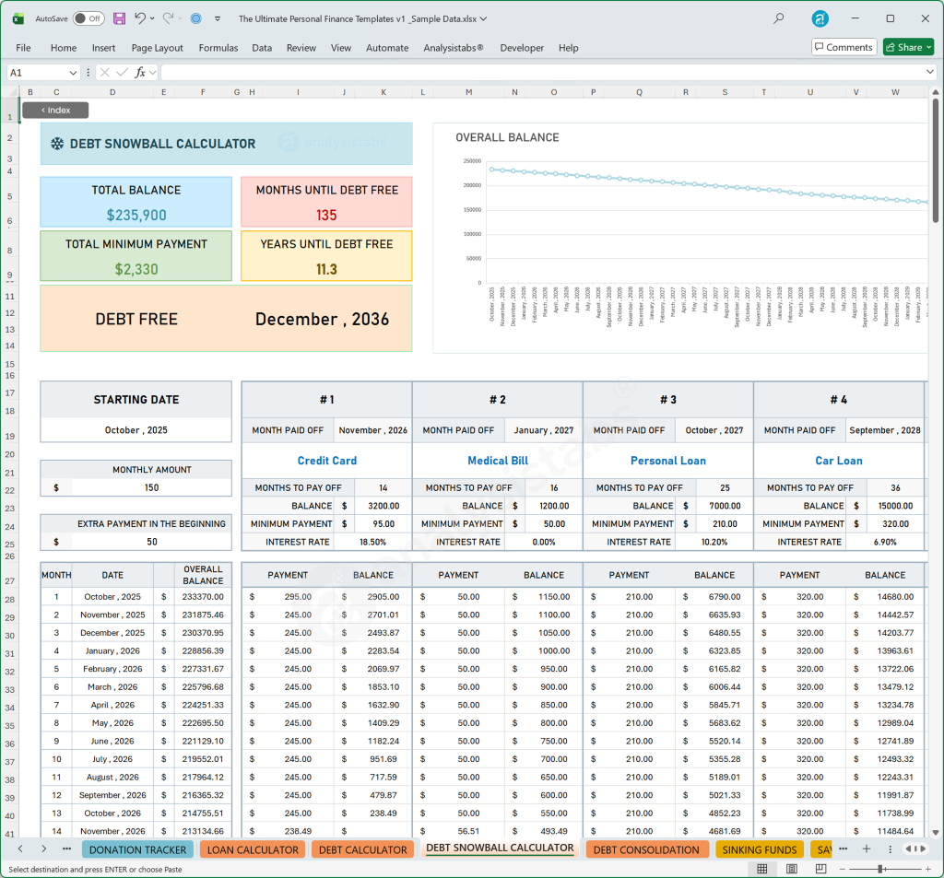Click the Save icon in Quick Access Toolbar
Viewport: 944px width, 878px height.
click(x=119, y=18)
